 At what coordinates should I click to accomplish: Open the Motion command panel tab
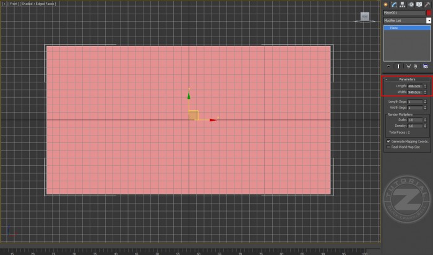[411, 4]
